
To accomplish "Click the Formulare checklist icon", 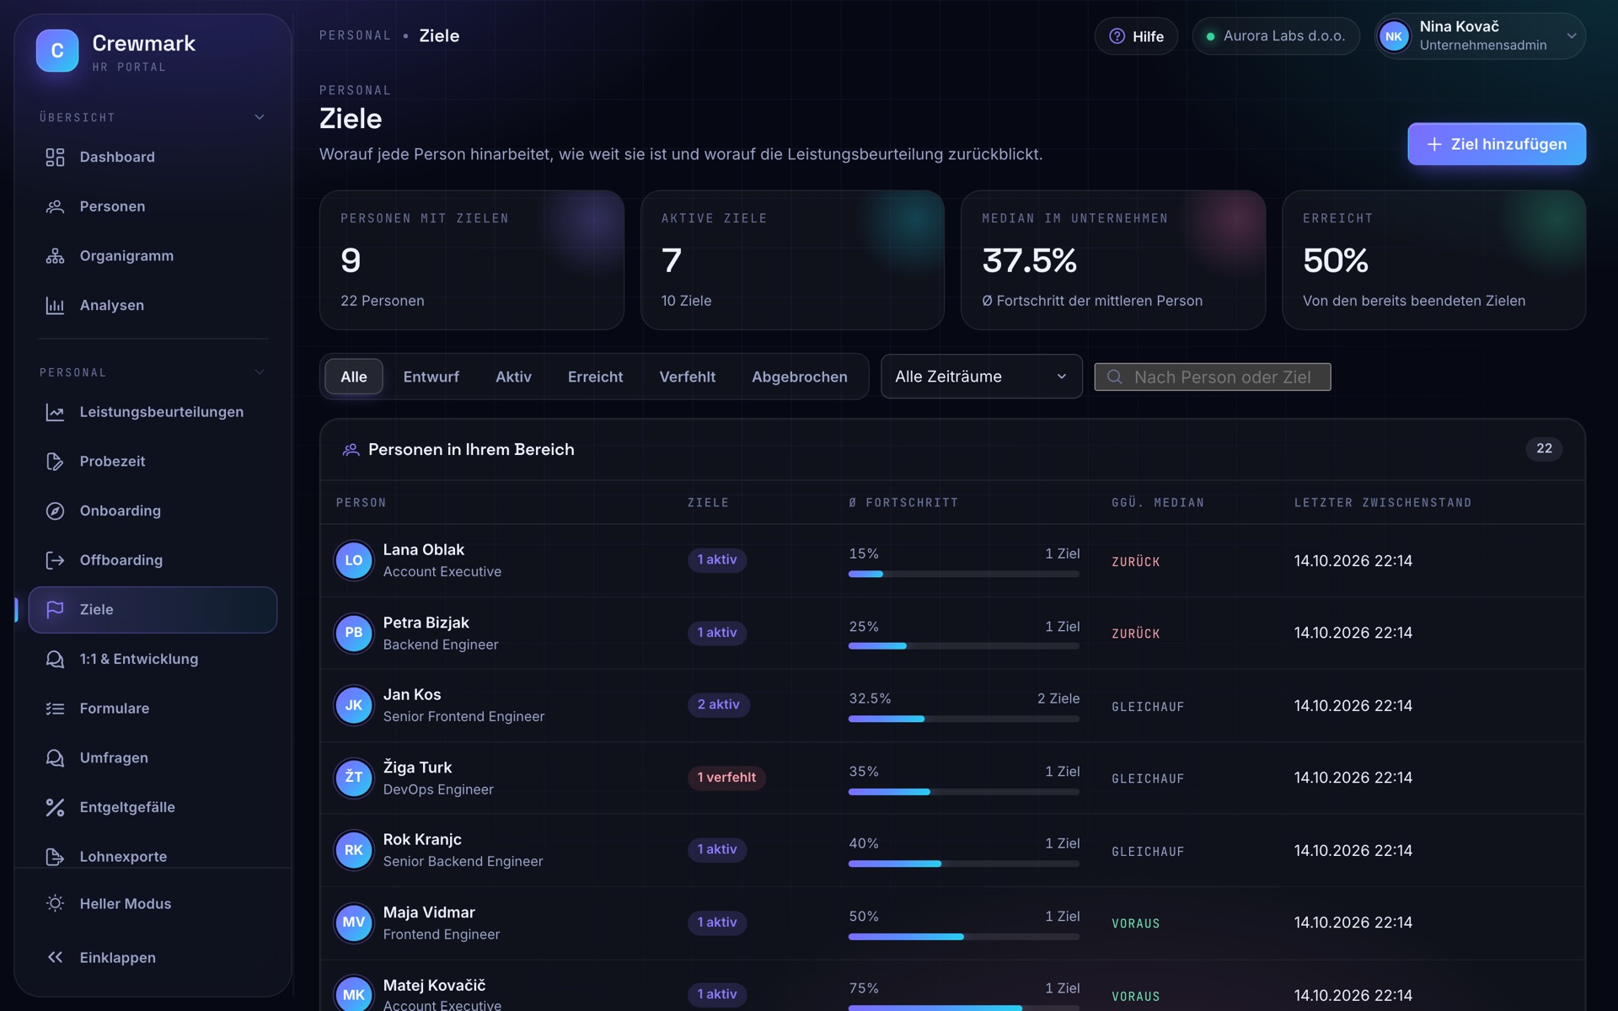I will coord(55,709).
